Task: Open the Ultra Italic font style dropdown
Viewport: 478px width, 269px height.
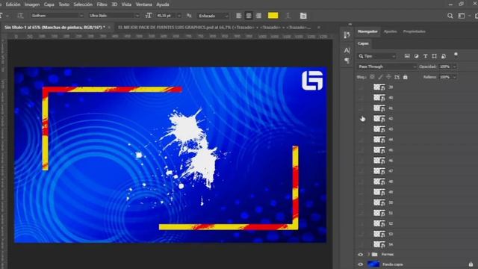Action: [x=114, y=16]
